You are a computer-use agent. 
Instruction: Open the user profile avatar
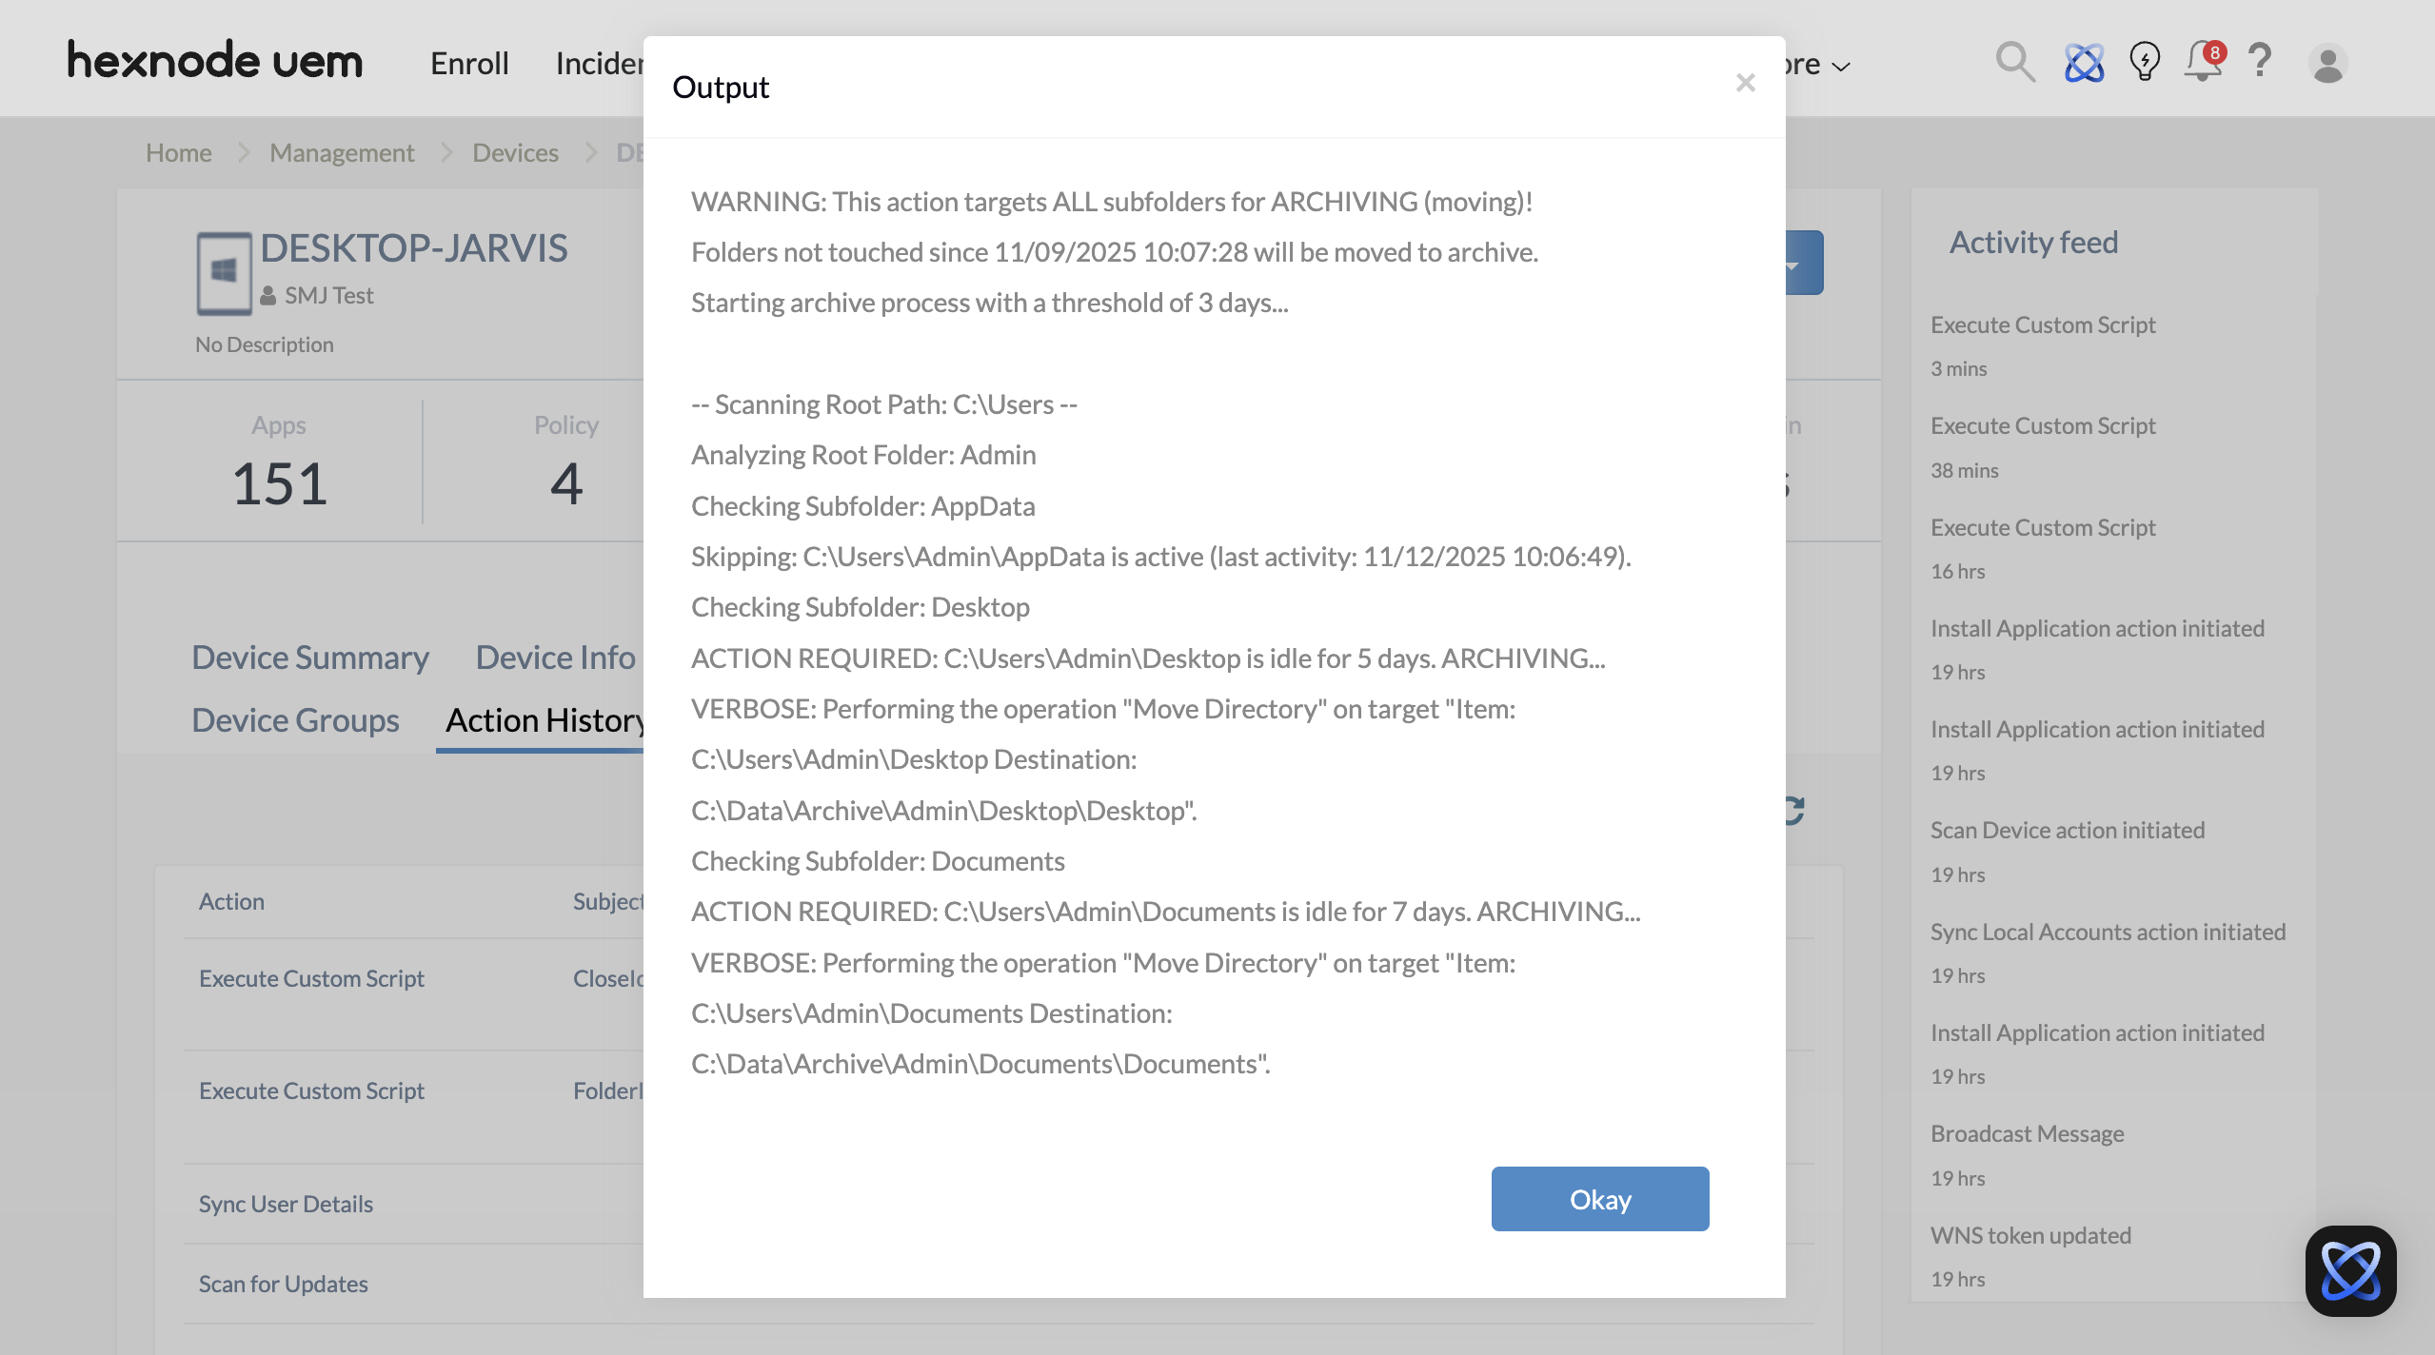click(2327, 65)
